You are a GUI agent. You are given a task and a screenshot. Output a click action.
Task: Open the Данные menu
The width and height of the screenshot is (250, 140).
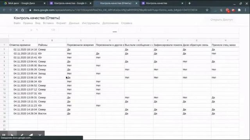tap(74, 23)
